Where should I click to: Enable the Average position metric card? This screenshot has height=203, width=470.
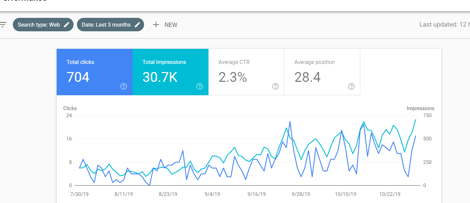[x=322, y=72]
